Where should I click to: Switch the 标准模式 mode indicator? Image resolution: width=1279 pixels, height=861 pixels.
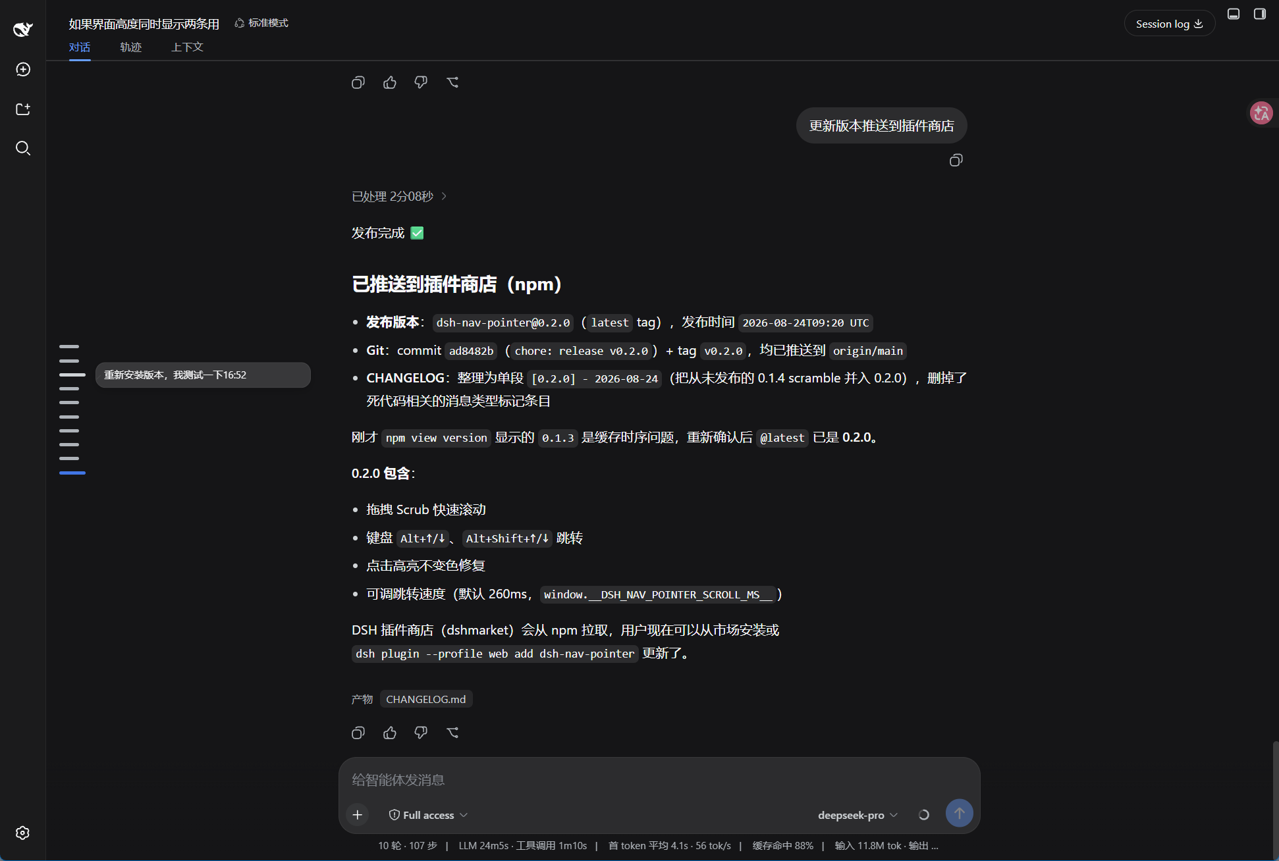[x=261, y=23]
